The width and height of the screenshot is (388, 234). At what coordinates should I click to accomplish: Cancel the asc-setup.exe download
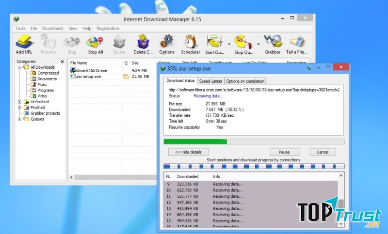click(x=323, y=152)
